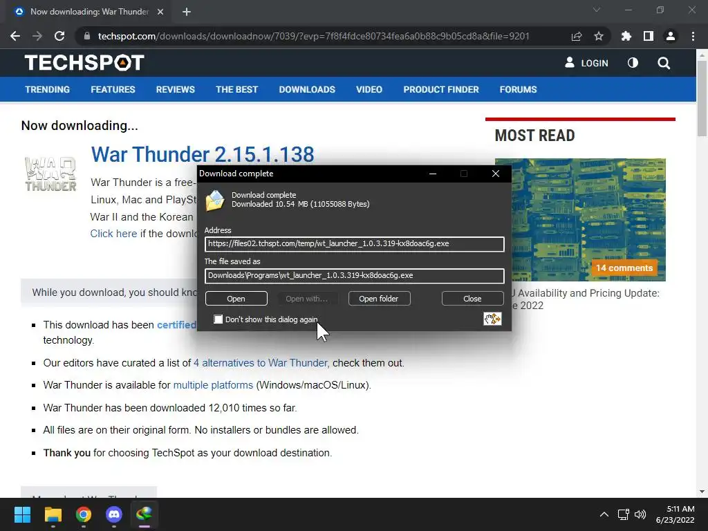The height and width of the screenshot is (531, 708).
Task: Toggle Chrome side panel icon
Action: 649,36
